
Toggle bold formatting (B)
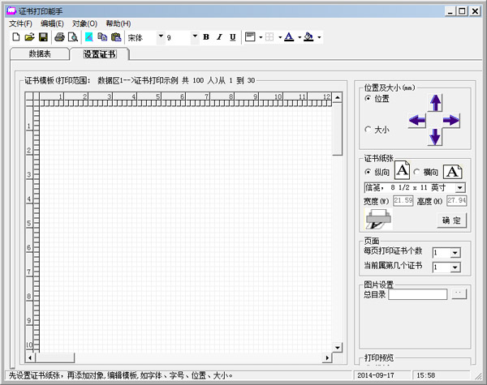tap(205, 37)
